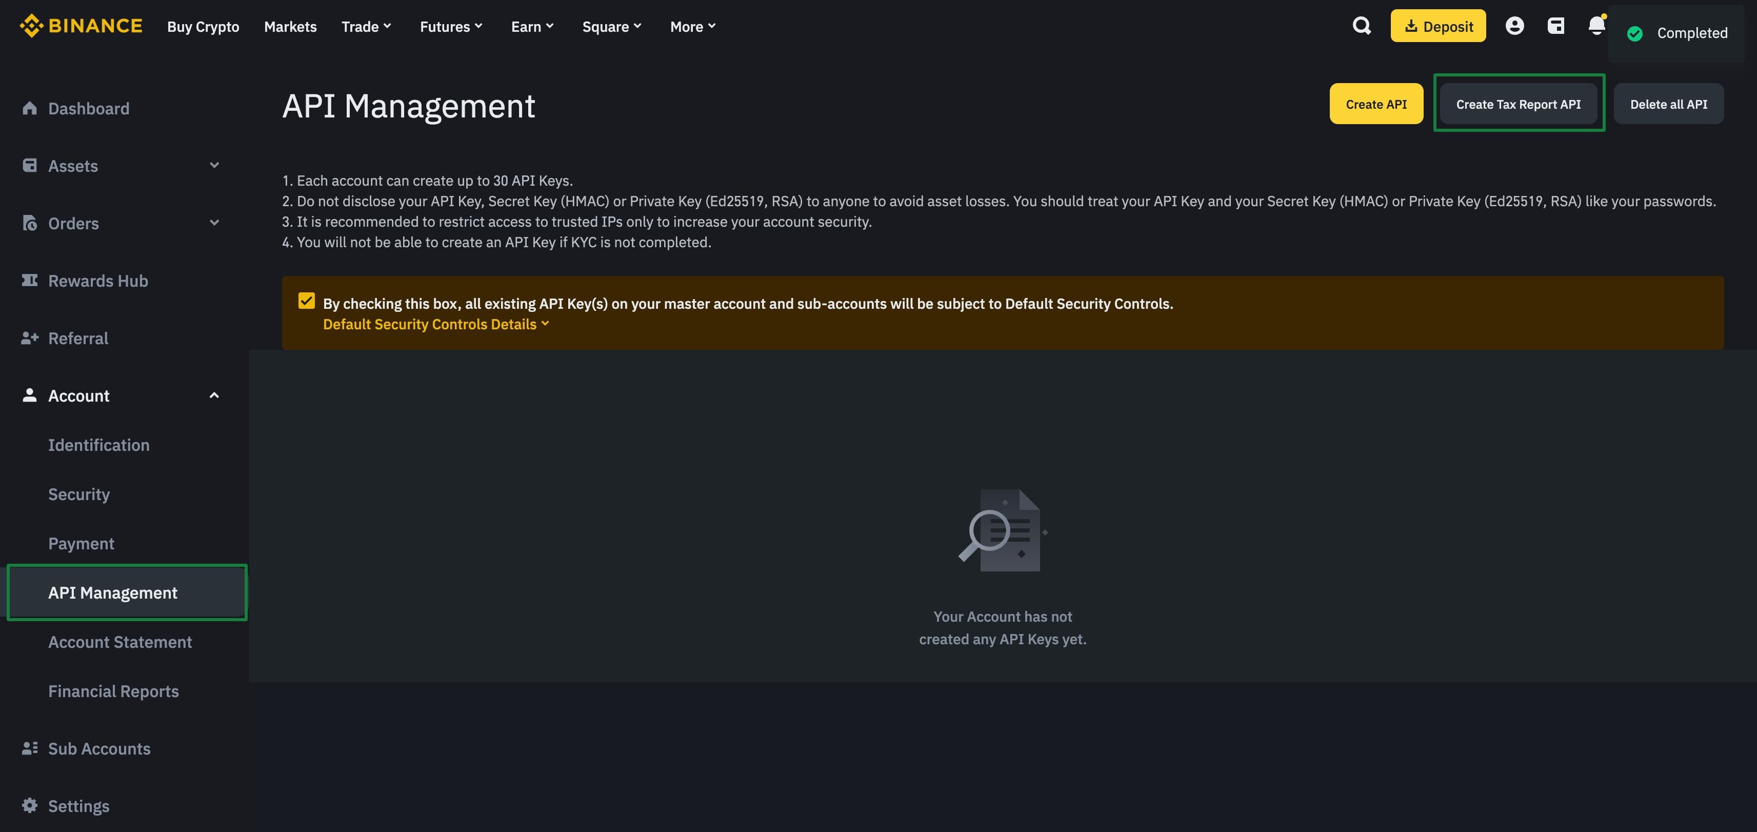Click the Referral person-plus icon

[x=29, y=338]
